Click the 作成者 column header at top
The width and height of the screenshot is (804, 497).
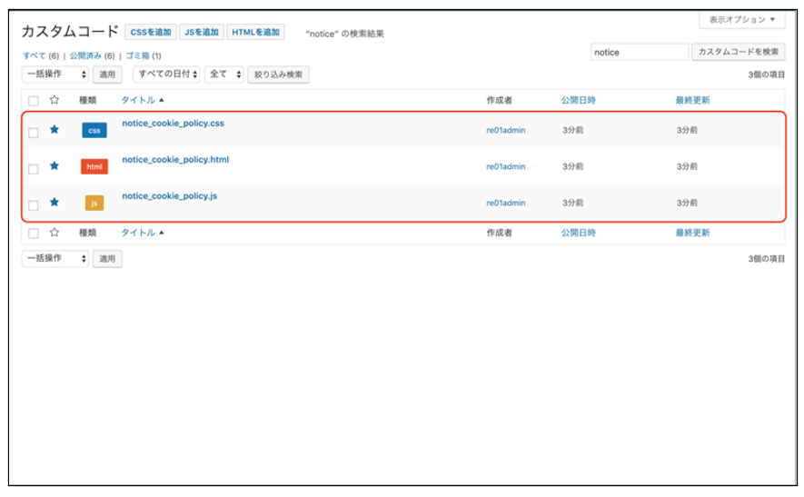[x=500, y=100]
